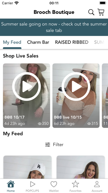Viewport: 108px width, 193px height.
Task: Open the search magnifier icon
Action: (x=91, y=12)
